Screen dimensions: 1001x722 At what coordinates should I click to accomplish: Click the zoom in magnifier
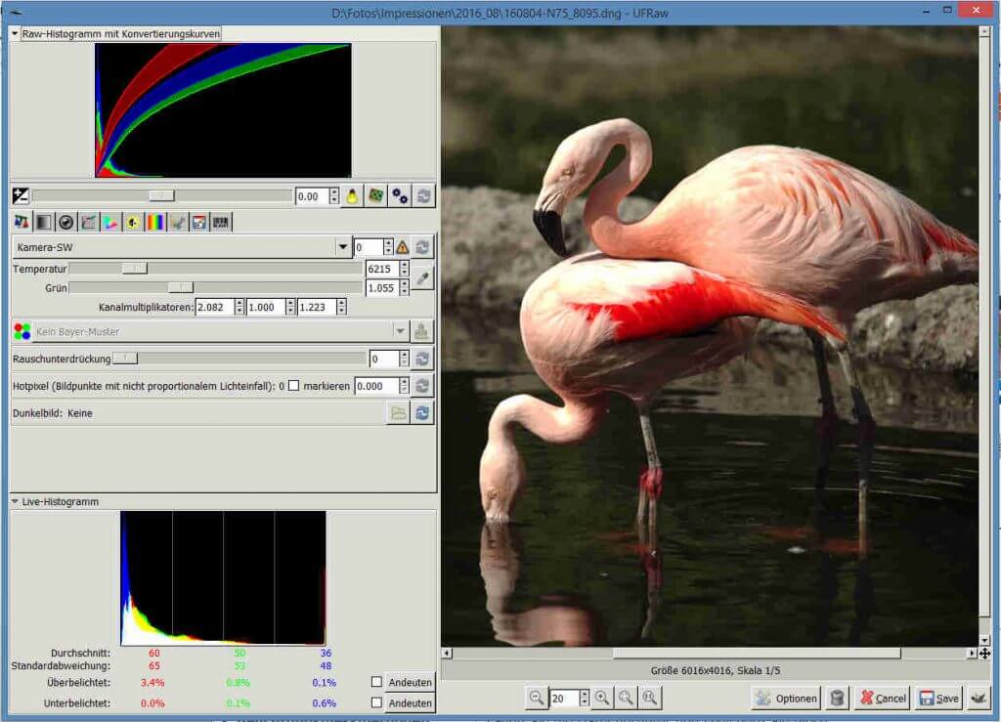[x=601, y=698]
